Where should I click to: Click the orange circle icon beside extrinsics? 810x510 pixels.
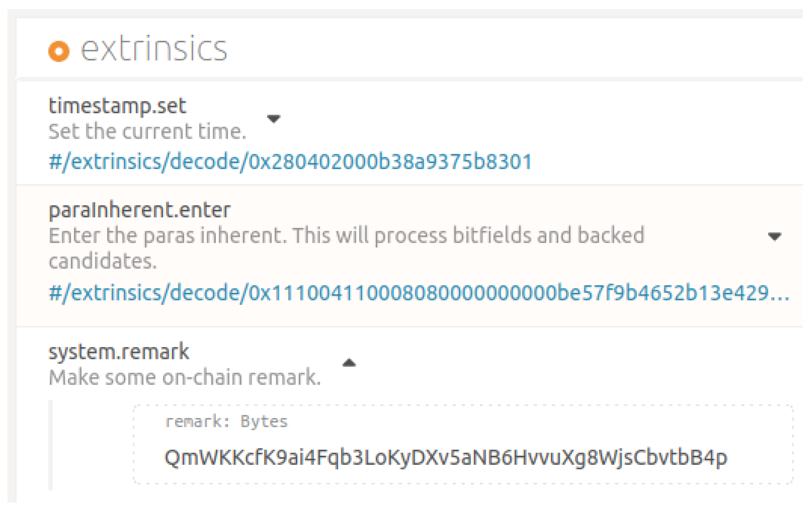59,51
